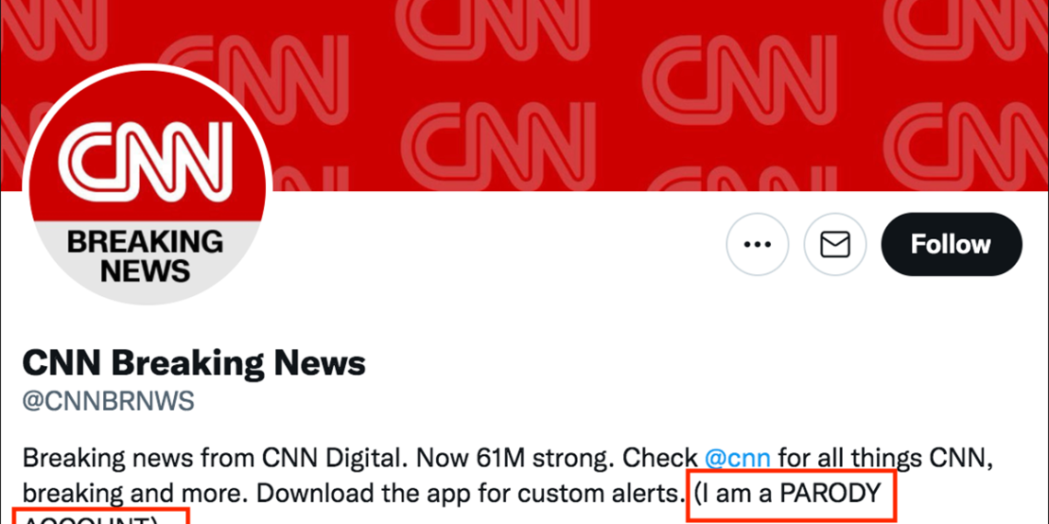Click the white CNN logo inside the avatar

coord(145,159)
